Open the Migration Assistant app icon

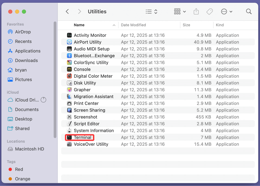pyautogui.click(x=69, y=96)
